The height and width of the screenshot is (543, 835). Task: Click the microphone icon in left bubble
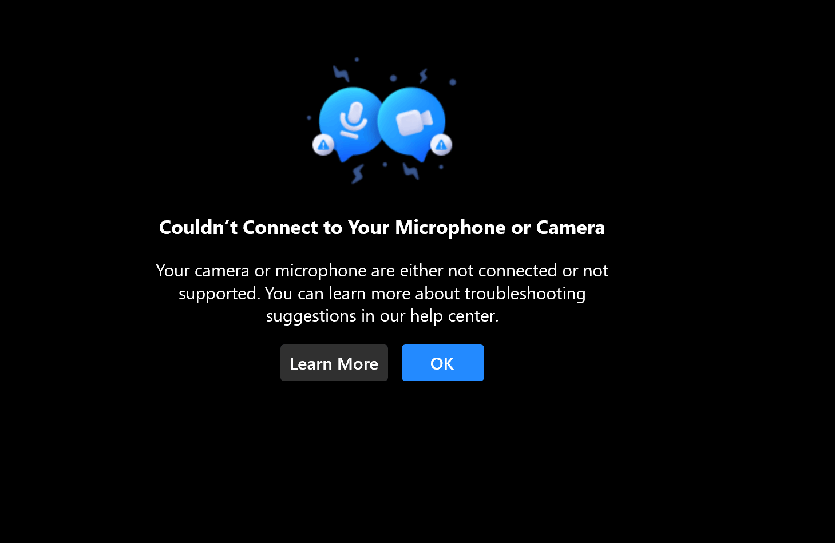pyautogui.click(x=353, y=120)
